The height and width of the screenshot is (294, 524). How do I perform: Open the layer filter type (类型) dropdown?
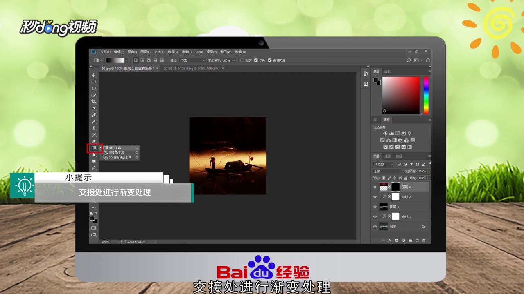point(383,164)
